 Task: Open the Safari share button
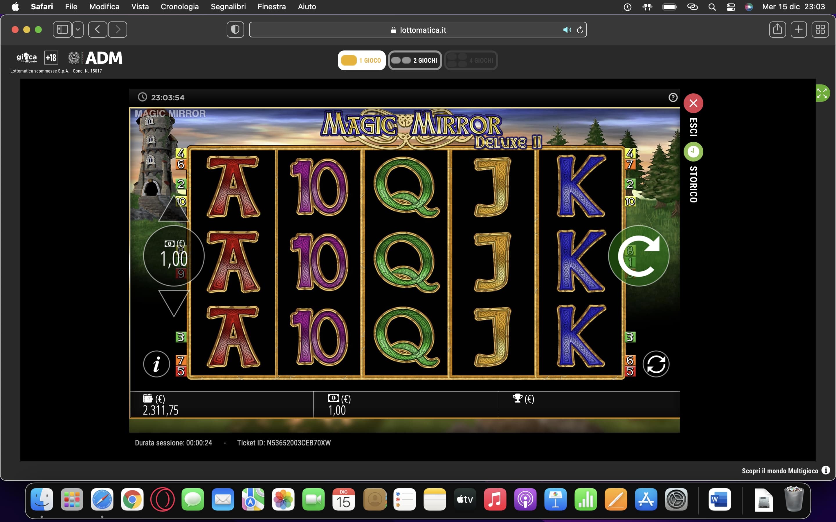click(777, 30)
